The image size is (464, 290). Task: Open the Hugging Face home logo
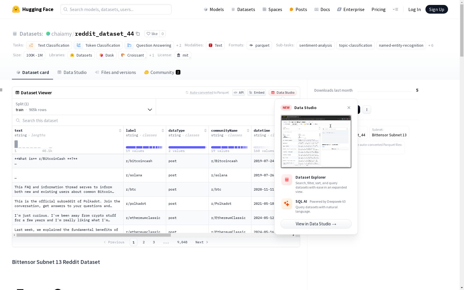click(x=33, y=9)
